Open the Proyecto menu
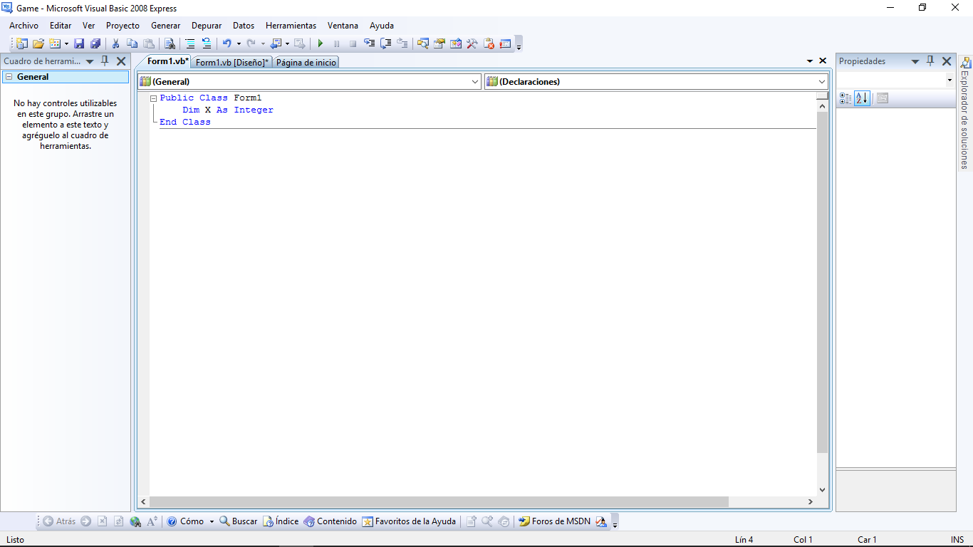 [x=123, y=25]
